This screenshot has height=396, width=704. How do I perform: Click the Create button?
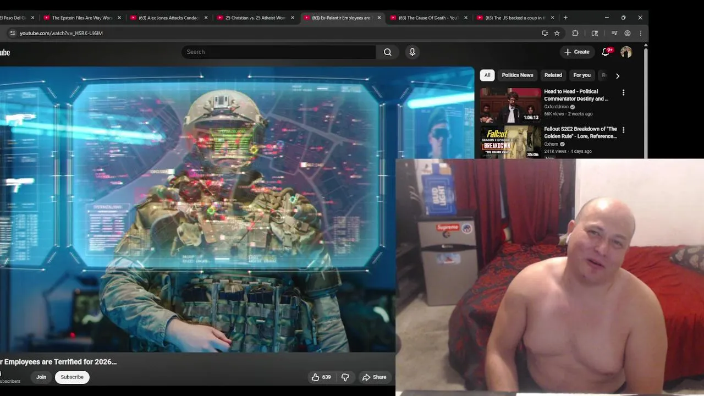click(577, 52)
